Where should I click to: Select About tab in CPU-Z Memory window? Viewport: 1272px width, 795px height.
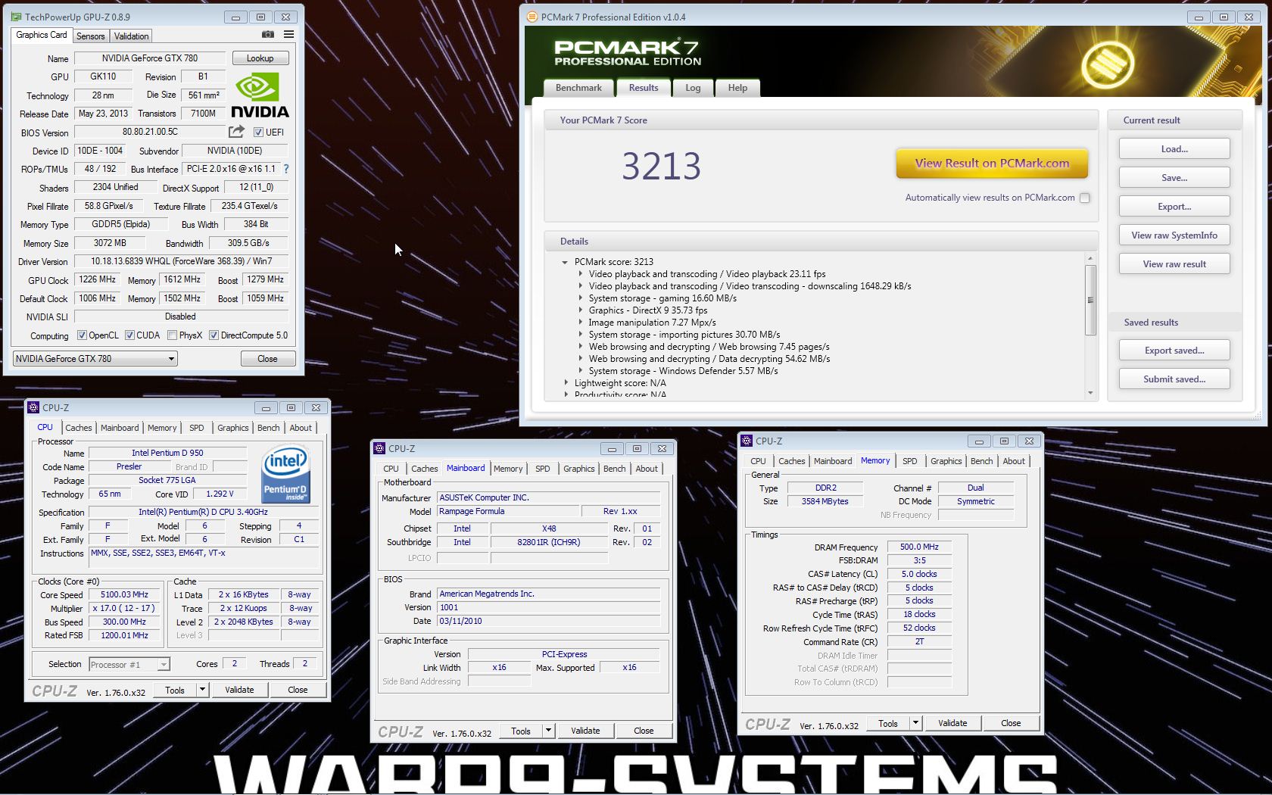tap(1014, 461)
